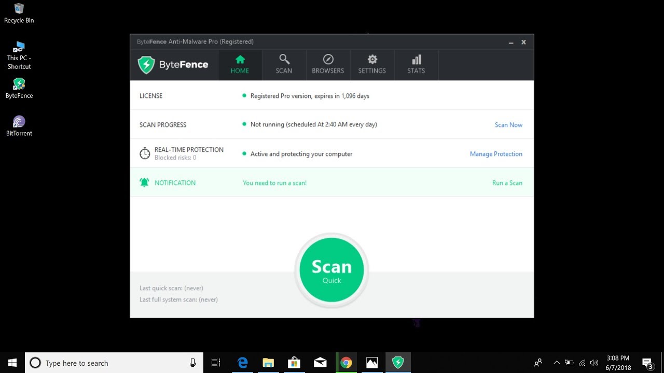The image size is (664, 373).
Task: Open the Mail app from taskbar
Action: click(x=320, y=363)
